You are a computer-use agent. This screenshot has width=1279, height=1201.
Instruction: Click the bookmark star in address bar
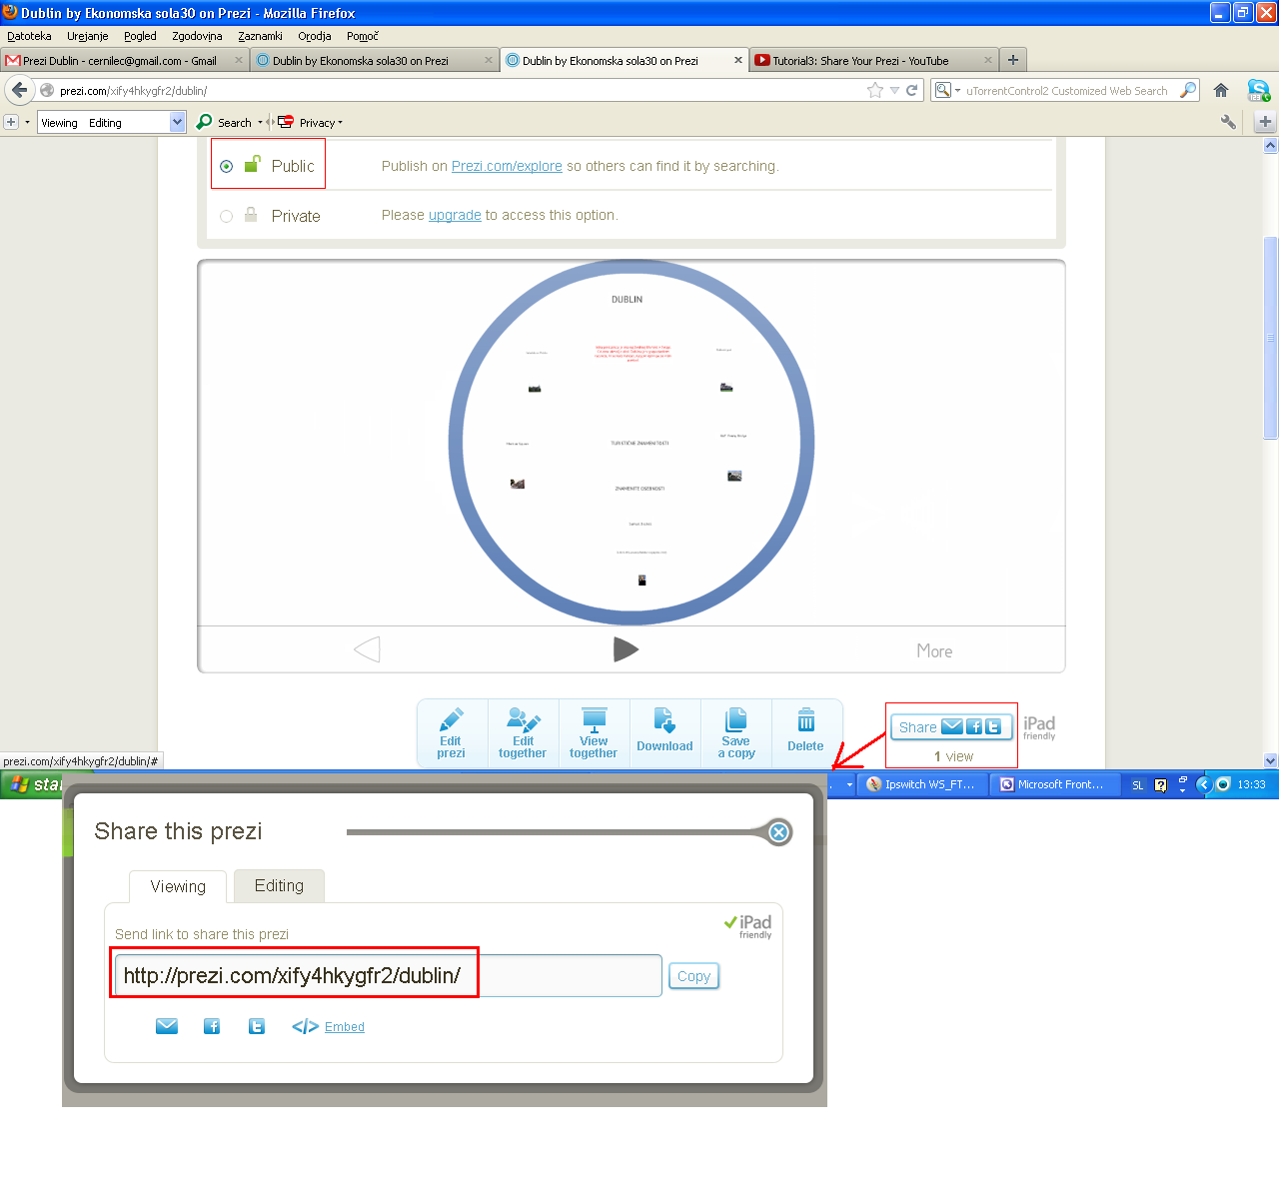(x=875, y=90)
